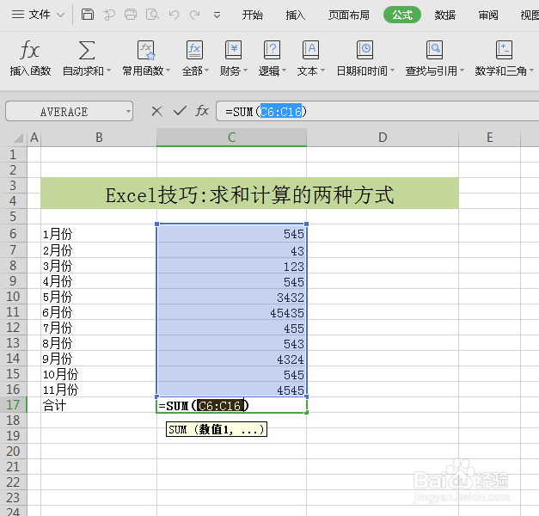The width and height of the screenshot is (539, 516).
Task: Open Lookup and Reference (查找与引用) icon
Action: click(434, 50)
